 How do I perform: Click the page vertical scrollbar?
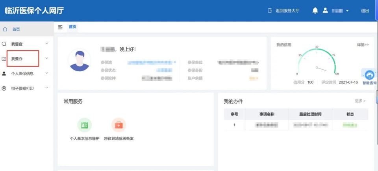376,97
